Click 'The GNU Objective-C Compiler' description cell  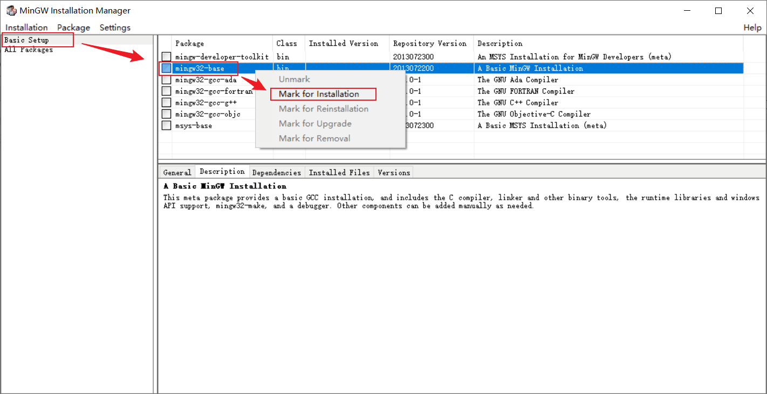tap(534, 114)
